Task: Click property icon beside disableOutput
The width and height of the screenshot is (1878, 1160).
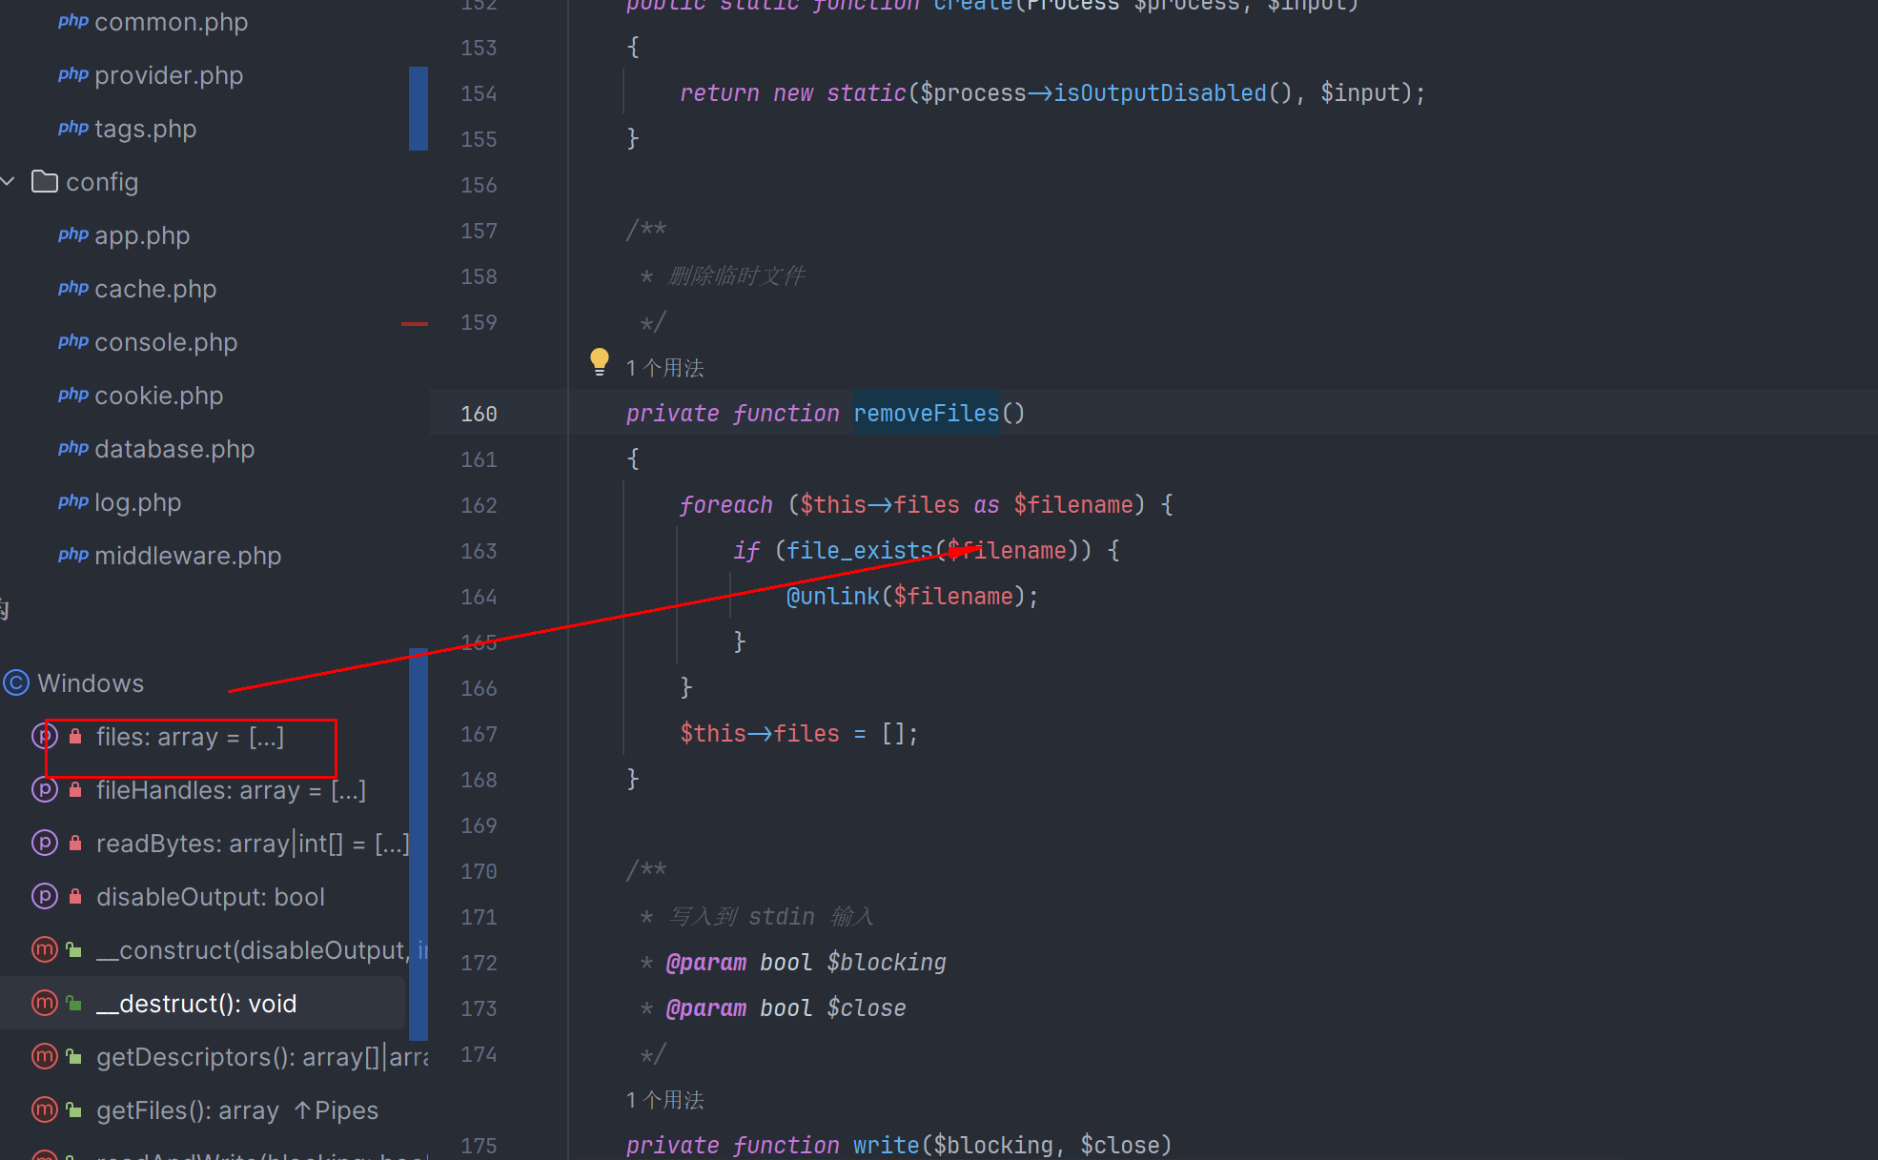Action: (x=45, y=896)
